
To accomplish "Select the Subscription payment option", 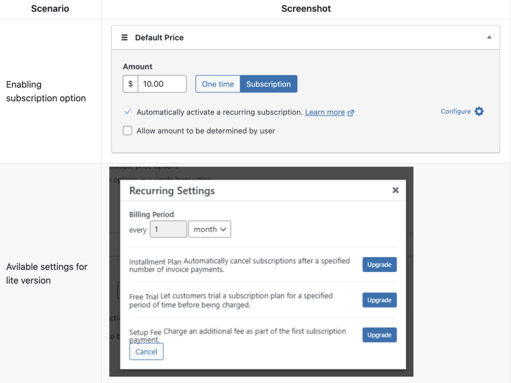I will [x=268, y=84].
